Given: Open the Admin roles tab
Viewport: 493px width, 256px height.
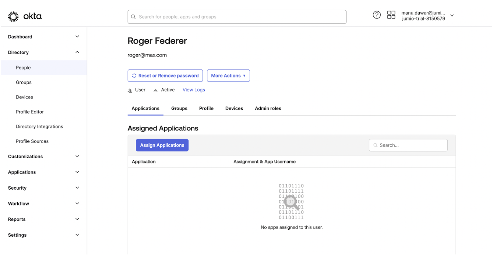Looking at the screenshot, I should pyautogui.click(x=268, y=108).
